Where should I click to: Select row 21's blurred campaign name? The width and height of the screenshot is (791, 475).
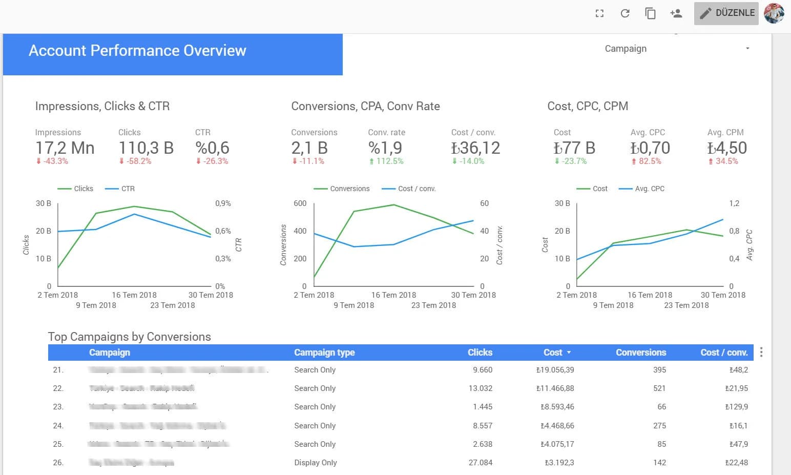(178, 369)
